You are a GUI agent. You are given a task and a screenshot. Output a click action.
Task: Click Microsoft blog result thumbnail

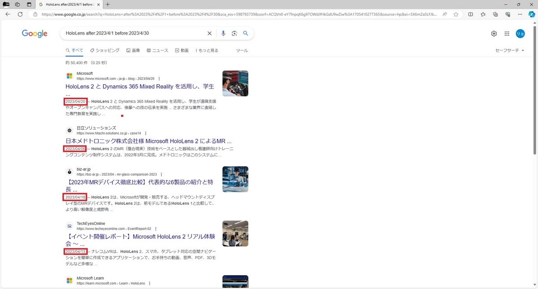(235, 83)
